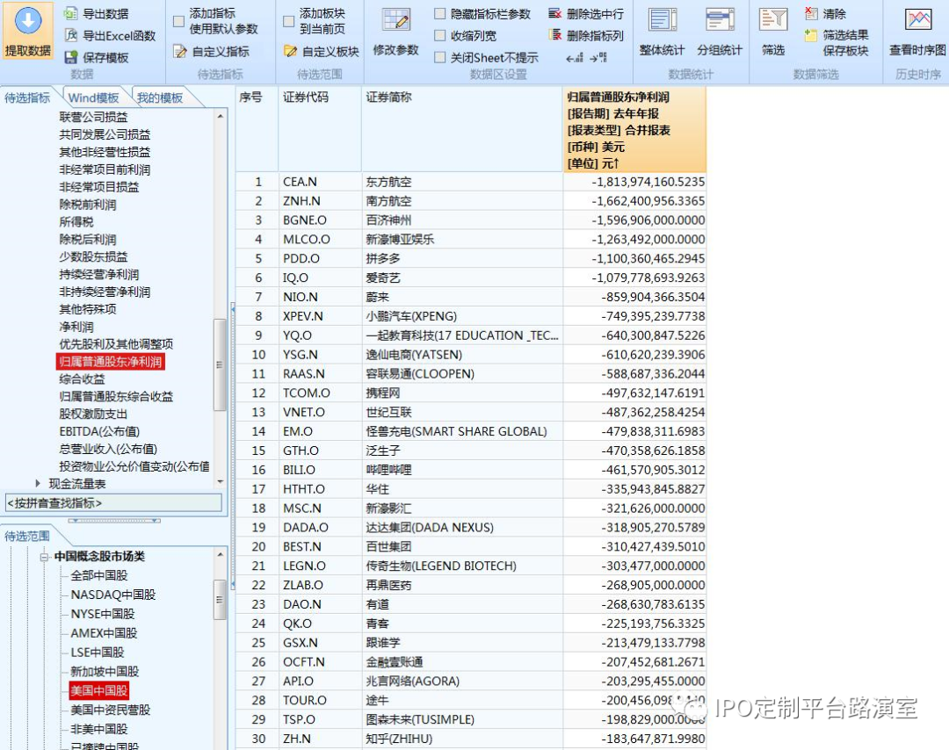
Task: Click 携程网 profit value -497,632,147.6191
Action: pyautogui.click(x=634, y=393)
